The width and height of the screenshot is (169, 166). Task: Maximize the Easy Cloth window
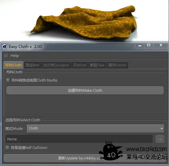point(149,45)
